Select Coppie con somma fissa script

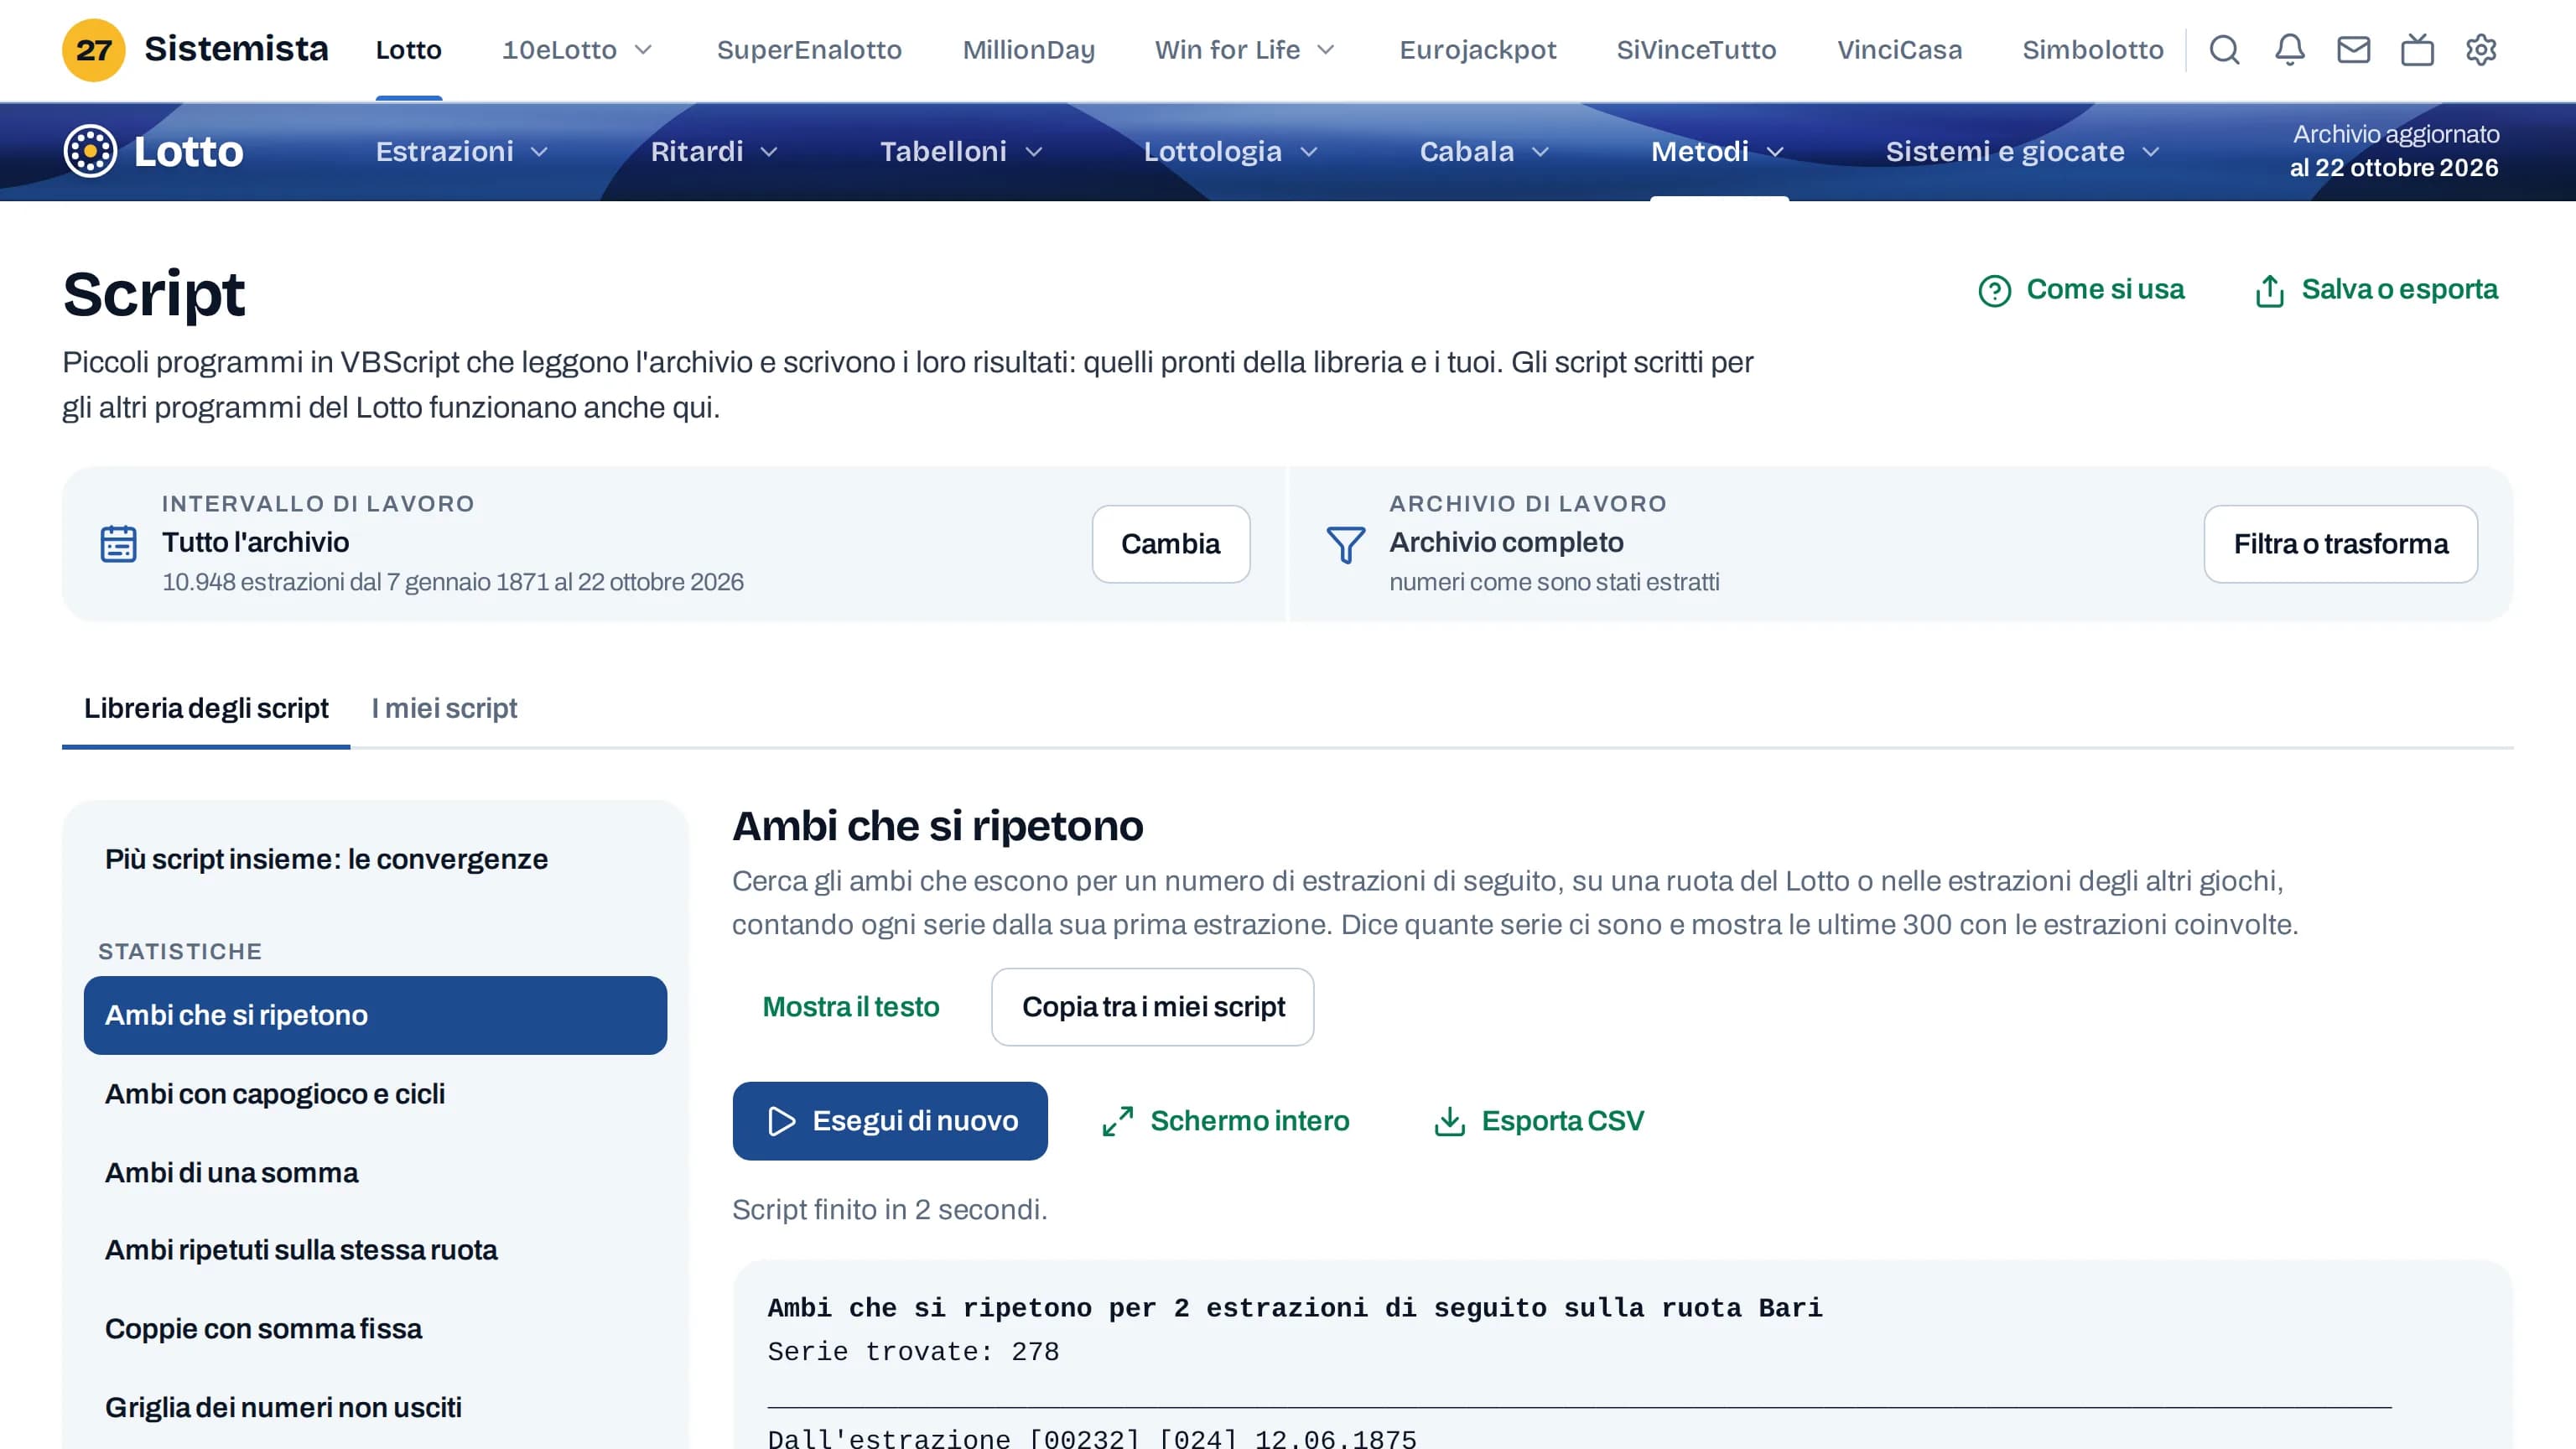point(375,1329)
